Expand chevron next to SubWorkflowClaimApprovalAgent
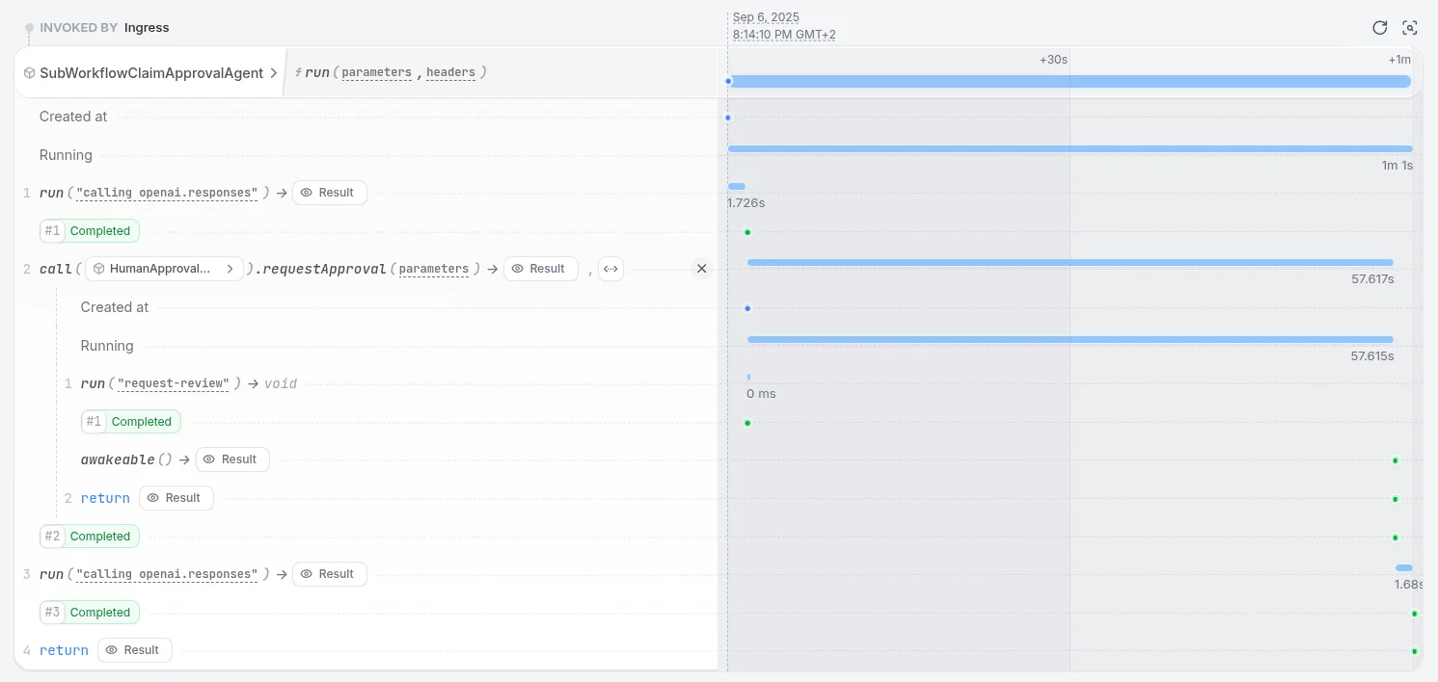The height and width of the screenshot is (682, 1438). point(274,72)
